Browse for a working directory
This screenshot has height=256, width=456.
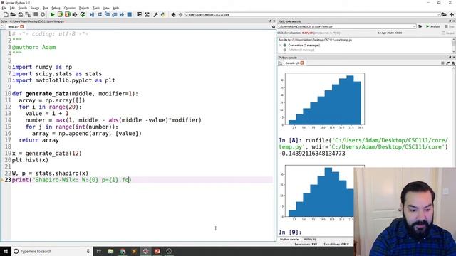[x=444, y=14]
